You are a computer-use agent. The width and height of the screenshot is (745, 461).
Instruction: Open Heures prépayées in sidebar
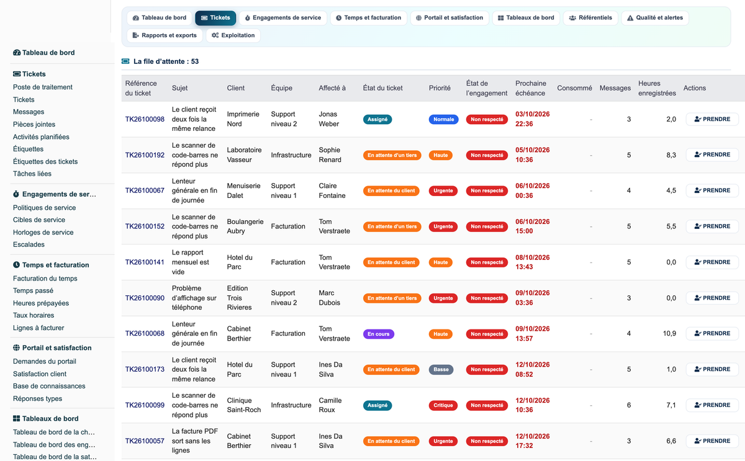(41, 303)
